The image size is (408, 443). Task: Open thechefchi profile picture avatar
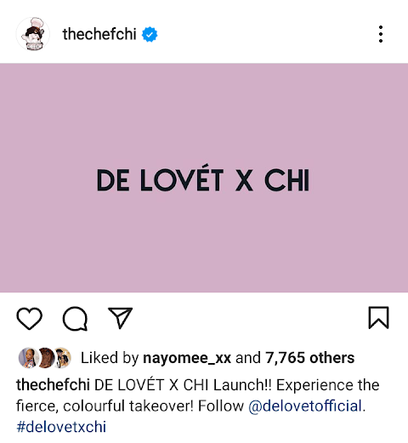[x=33, y=34]
